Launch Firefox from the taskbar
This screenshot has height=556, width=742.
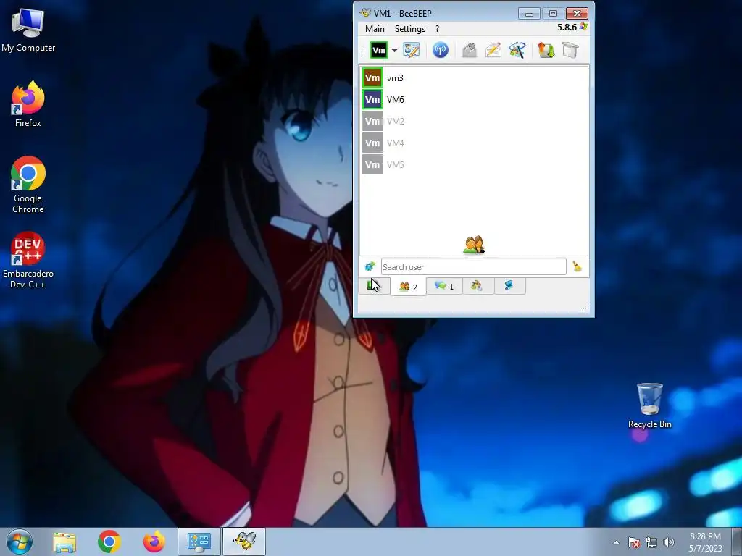pyautogui.click(x=154, y=542)
